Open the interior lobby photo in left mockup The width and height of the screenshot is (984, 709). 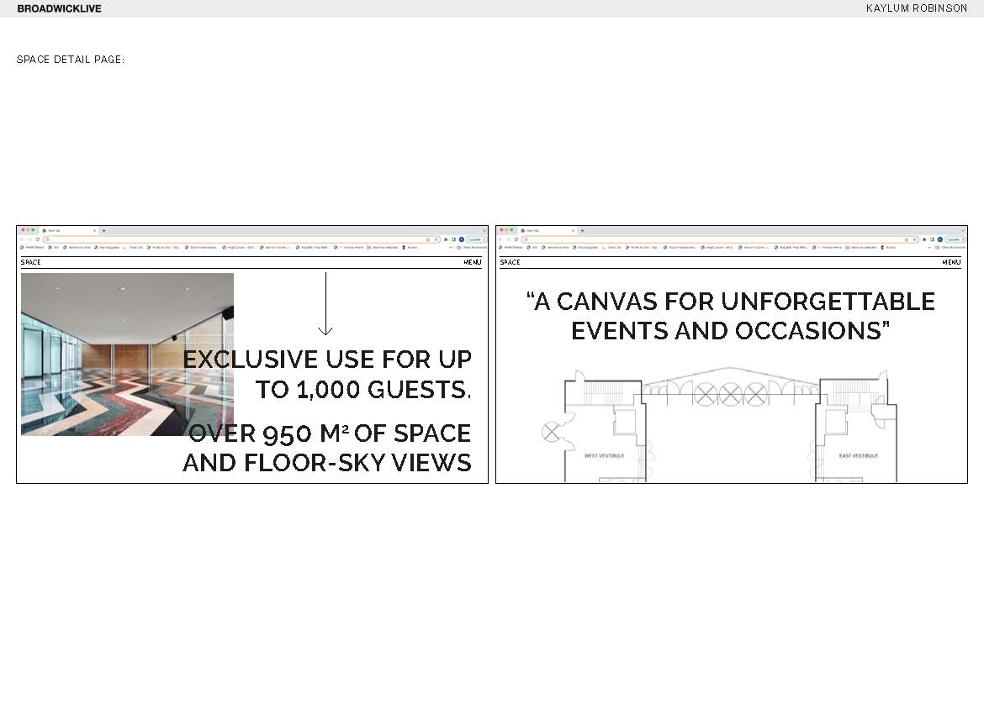[127, 354]
